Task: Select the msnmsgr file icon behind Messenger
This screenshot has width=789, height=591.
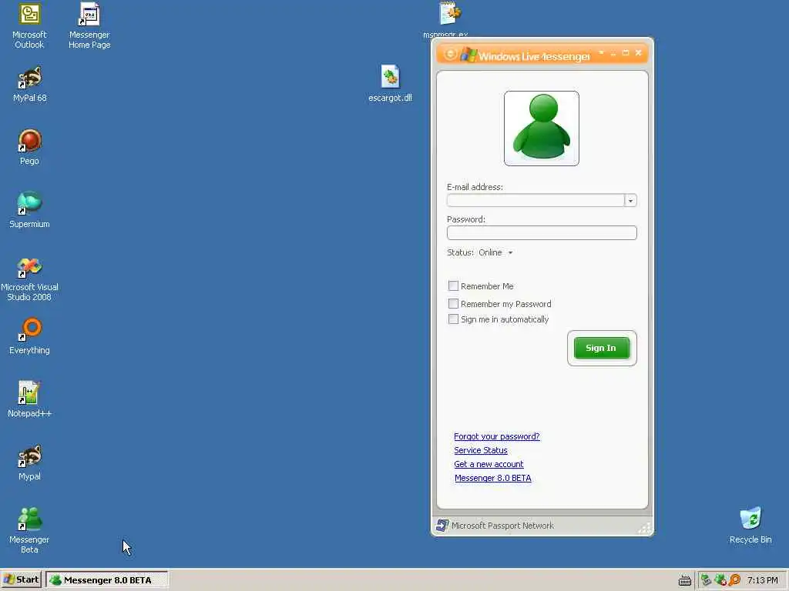Action: (450, 14)
